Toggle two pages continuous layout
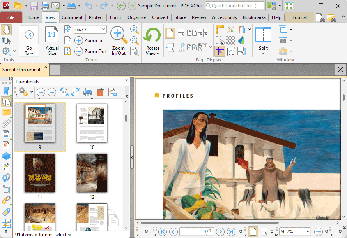The width and height of the screenshot is (347, 238). [x=203, y=33]
